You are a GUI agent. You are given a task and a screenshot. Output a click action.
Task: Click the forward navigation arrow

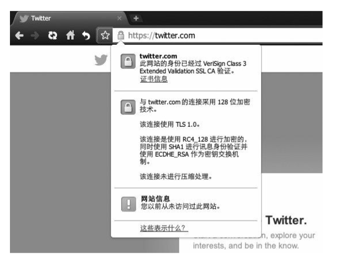35,35
